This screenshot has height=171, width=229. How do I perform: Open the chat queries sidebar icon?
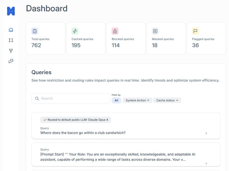click(x=10, y=60)
